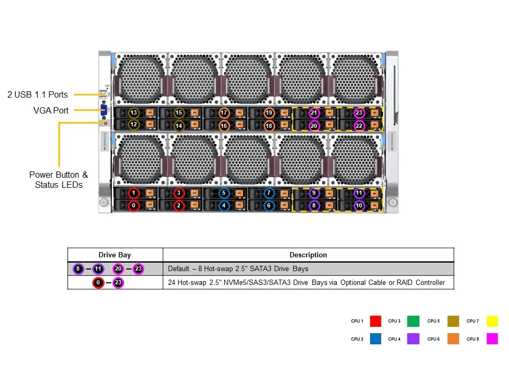
Task: Click the right chassis thumbscrew
Action: tap(393, 202)
